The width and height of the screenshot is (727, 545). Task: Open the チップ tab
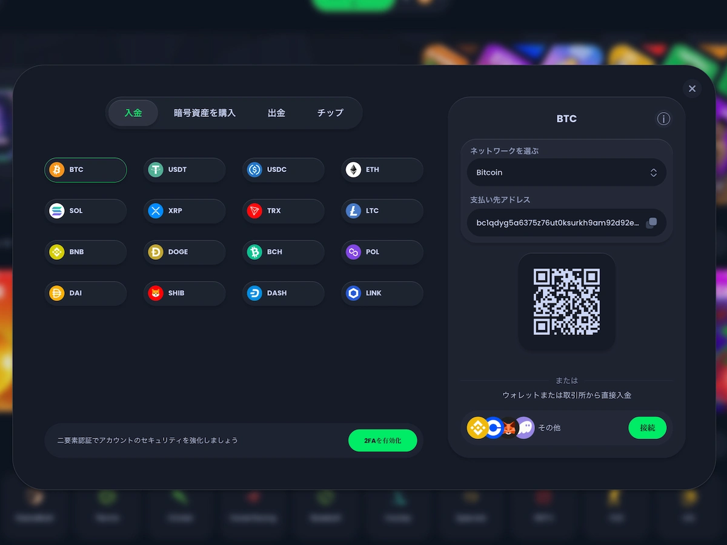pos(330,113)
